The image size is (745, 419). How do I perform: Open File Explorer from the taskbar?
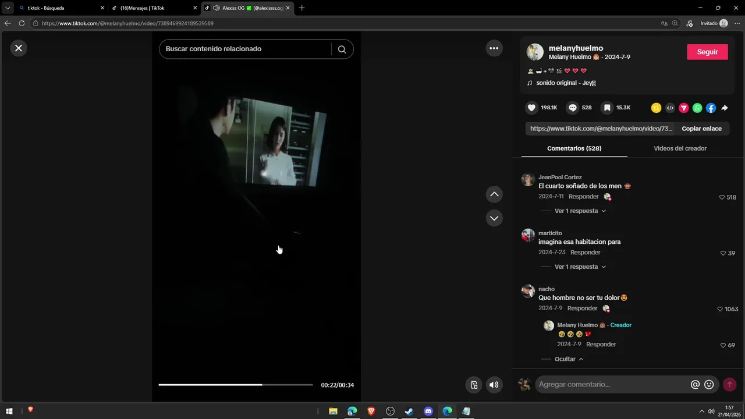click(x=333, y=411)
